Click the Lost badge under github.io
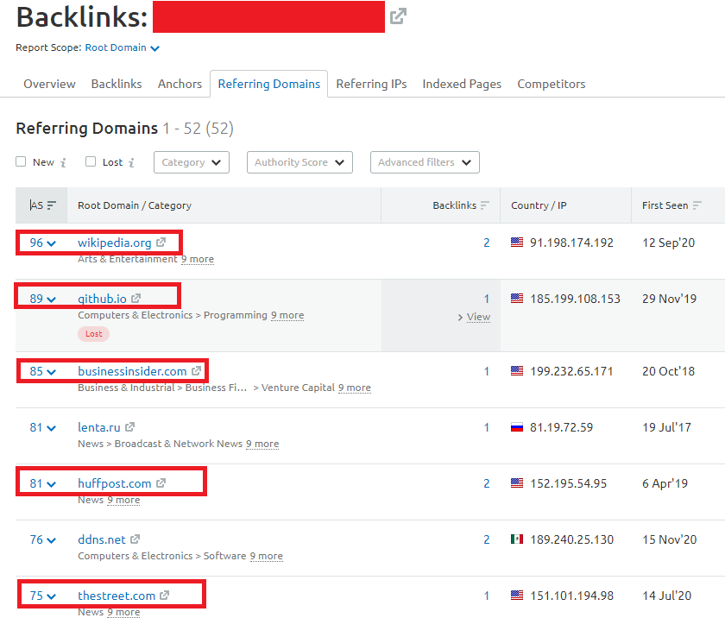Screen dimensions: 725x618 pos(93,334)
